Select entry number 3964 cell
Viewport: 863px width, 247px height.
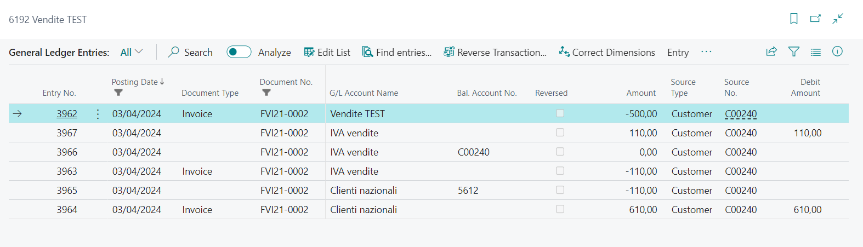[x=67, y=210]
